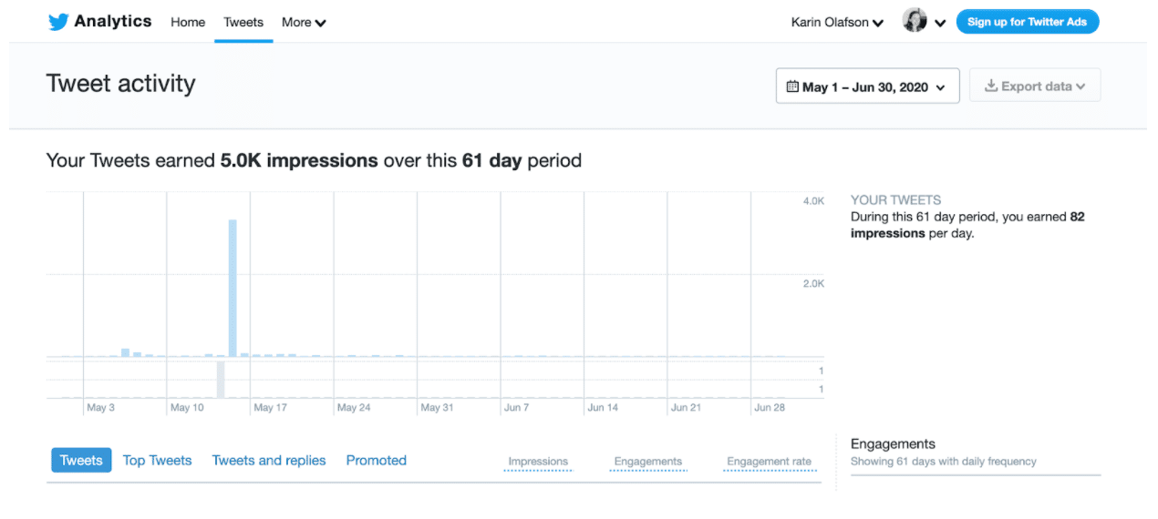The image size is (1158, 519).
Task: Click Sign up for Twitter Ads
Action: (x=1027, y=22)
